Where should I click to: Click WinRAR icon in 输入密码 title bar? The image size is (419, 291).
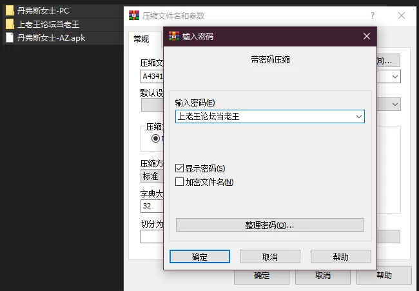tap(174, 36)
